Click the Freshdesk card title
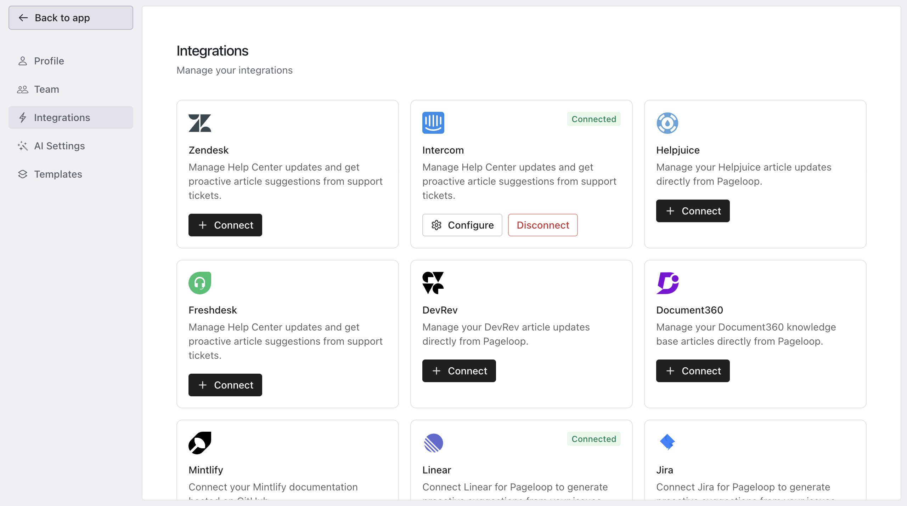Image resolution: width=907 pixels, height=506 pixels. coord(213,310)
